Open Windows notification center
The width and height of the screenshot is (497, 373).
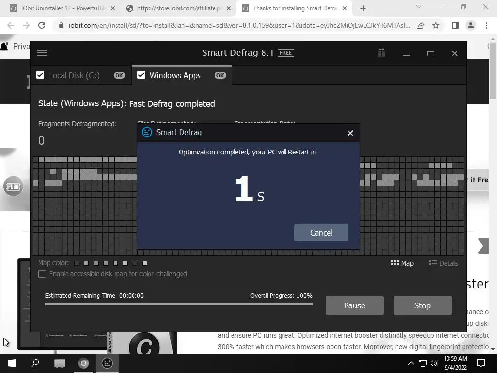click(481, 363)
